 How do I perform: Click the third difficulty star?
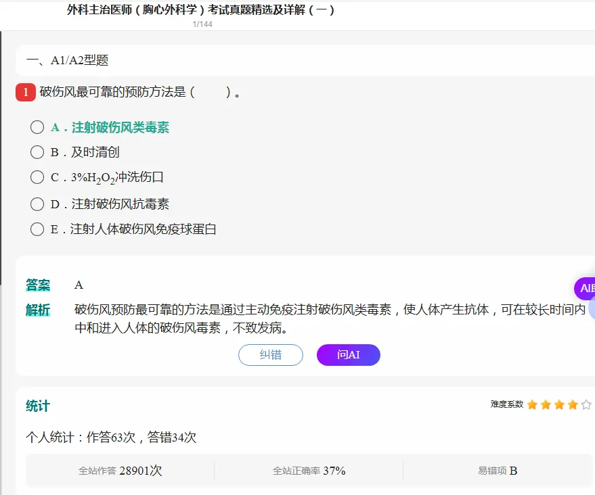pyautogui.click(x=559, y=405)
